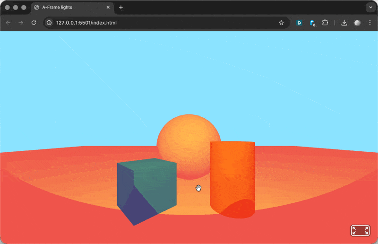
Task: Click the extension icon with 0 badge
Action: coord(312,23)
